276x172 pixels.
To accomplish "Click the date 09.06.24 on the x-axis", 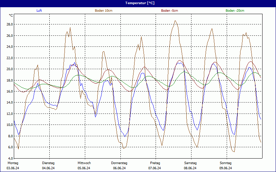I will pyautogui.click(x=226, y=168).
